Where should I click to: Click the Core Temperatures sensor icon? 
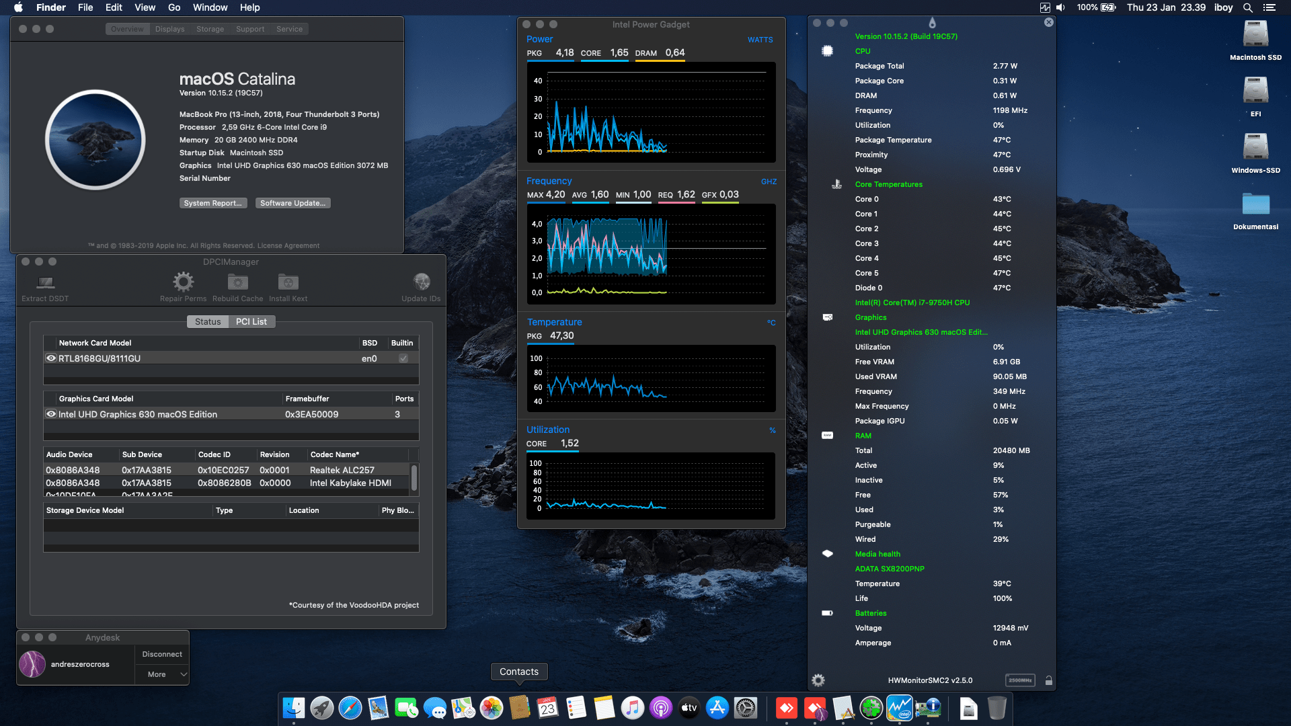[x=836, y=184]
